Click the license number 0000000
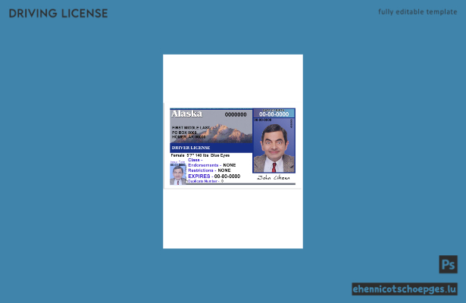 (236, 114)
